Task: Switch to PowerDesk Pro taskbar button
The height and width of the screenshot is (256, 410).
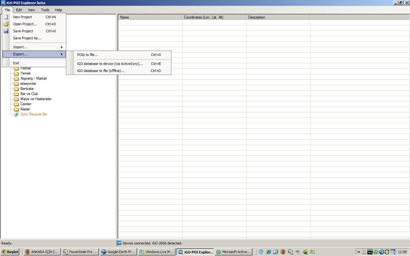Action: click(80, 252)
